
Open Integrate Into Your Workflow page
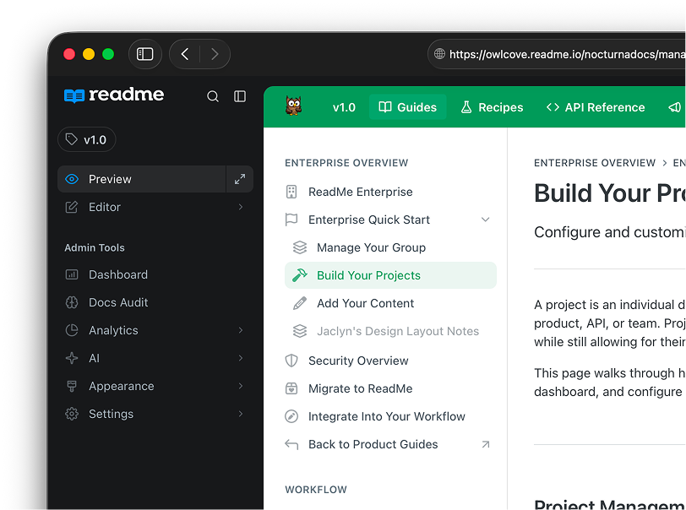[390, 416]
